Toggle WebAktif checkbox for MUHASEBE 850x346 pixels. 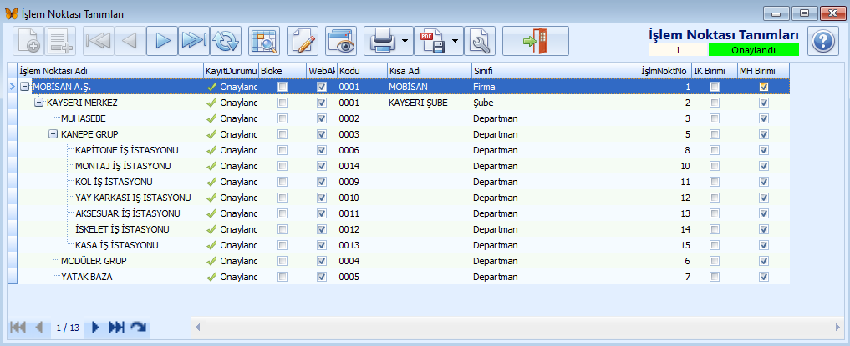322,118
